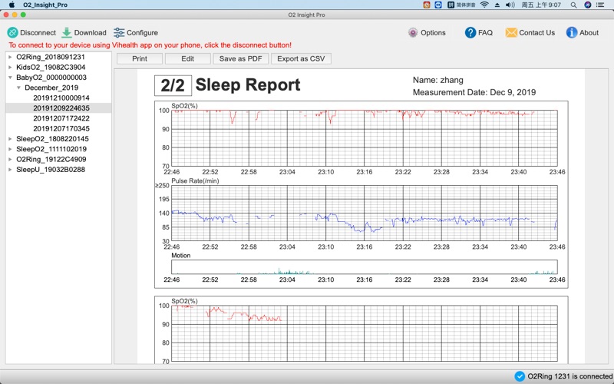Click the connection status checkmark icon
Viewport: 614px width, 384px height.
click(520, 376)
